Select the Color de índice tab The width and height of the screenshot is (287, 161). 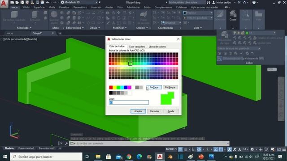click(117, 46)
